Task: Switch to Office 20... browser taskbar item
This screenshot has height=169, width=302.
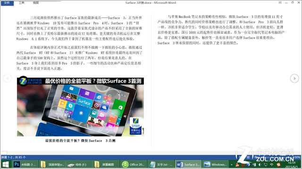Action: click(x=134, y=164)
